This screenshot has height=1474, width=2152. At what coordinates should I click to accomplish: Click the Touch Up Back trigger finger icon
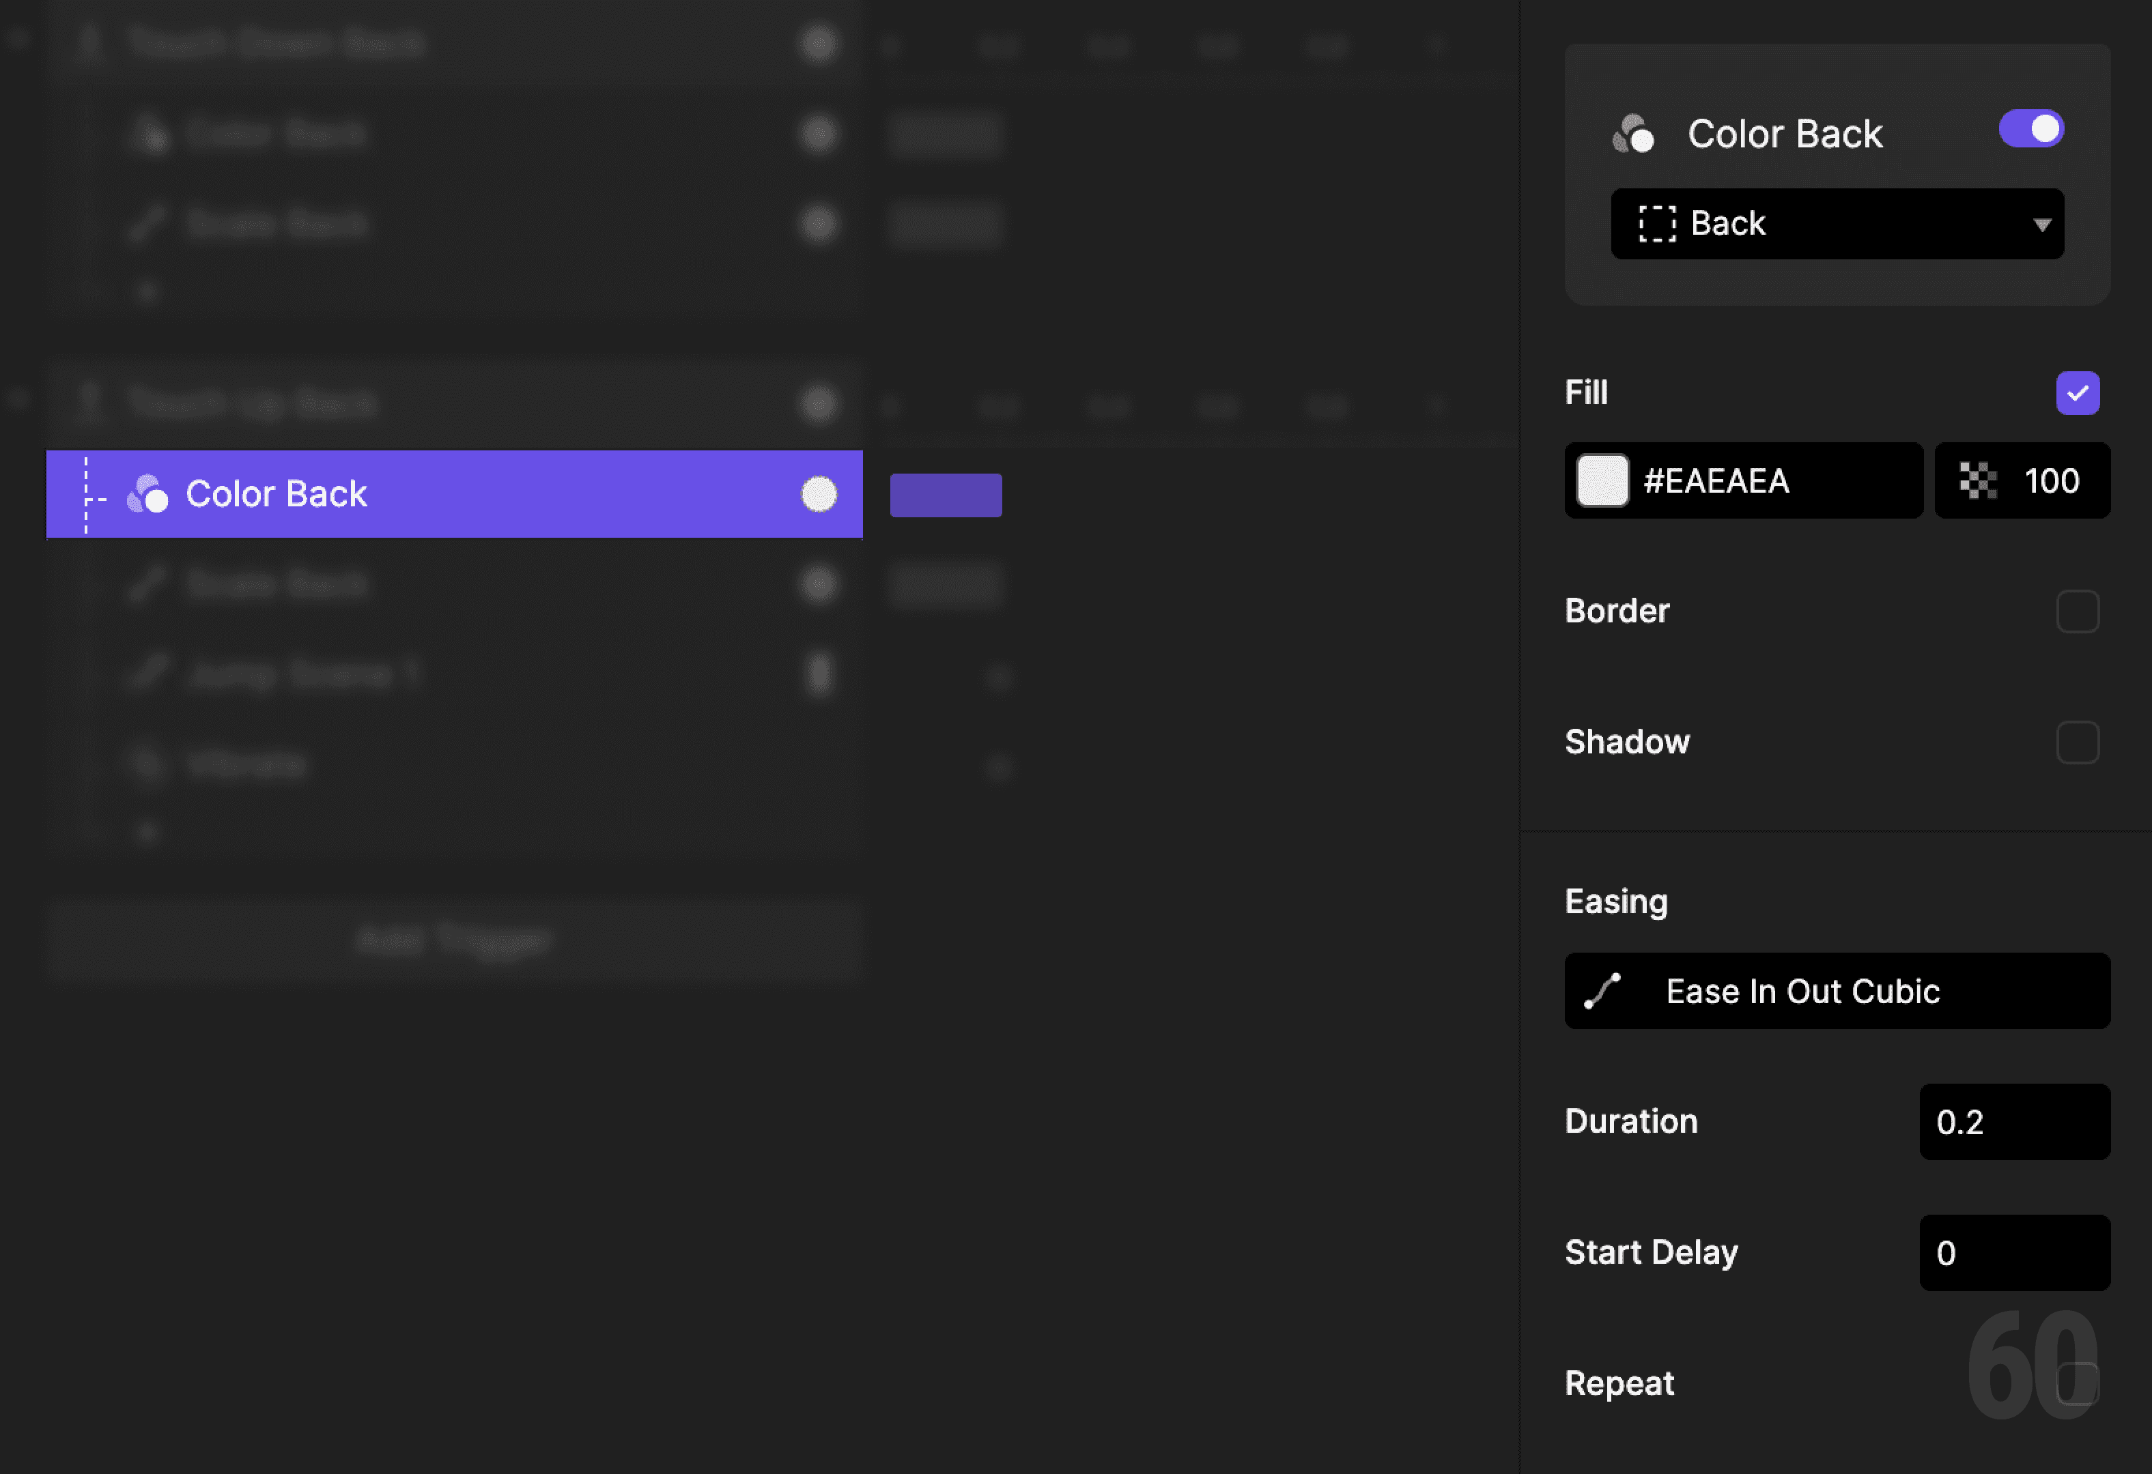tap(90, 401)
